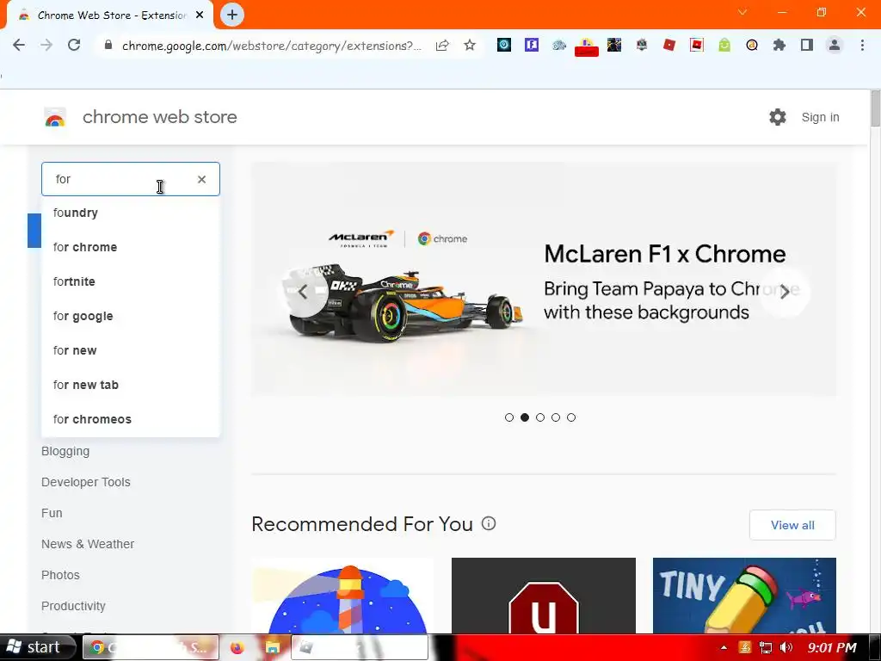881x661 pixels.
Task: Reload the Chrome Web Store page
Action: (74, 45)
